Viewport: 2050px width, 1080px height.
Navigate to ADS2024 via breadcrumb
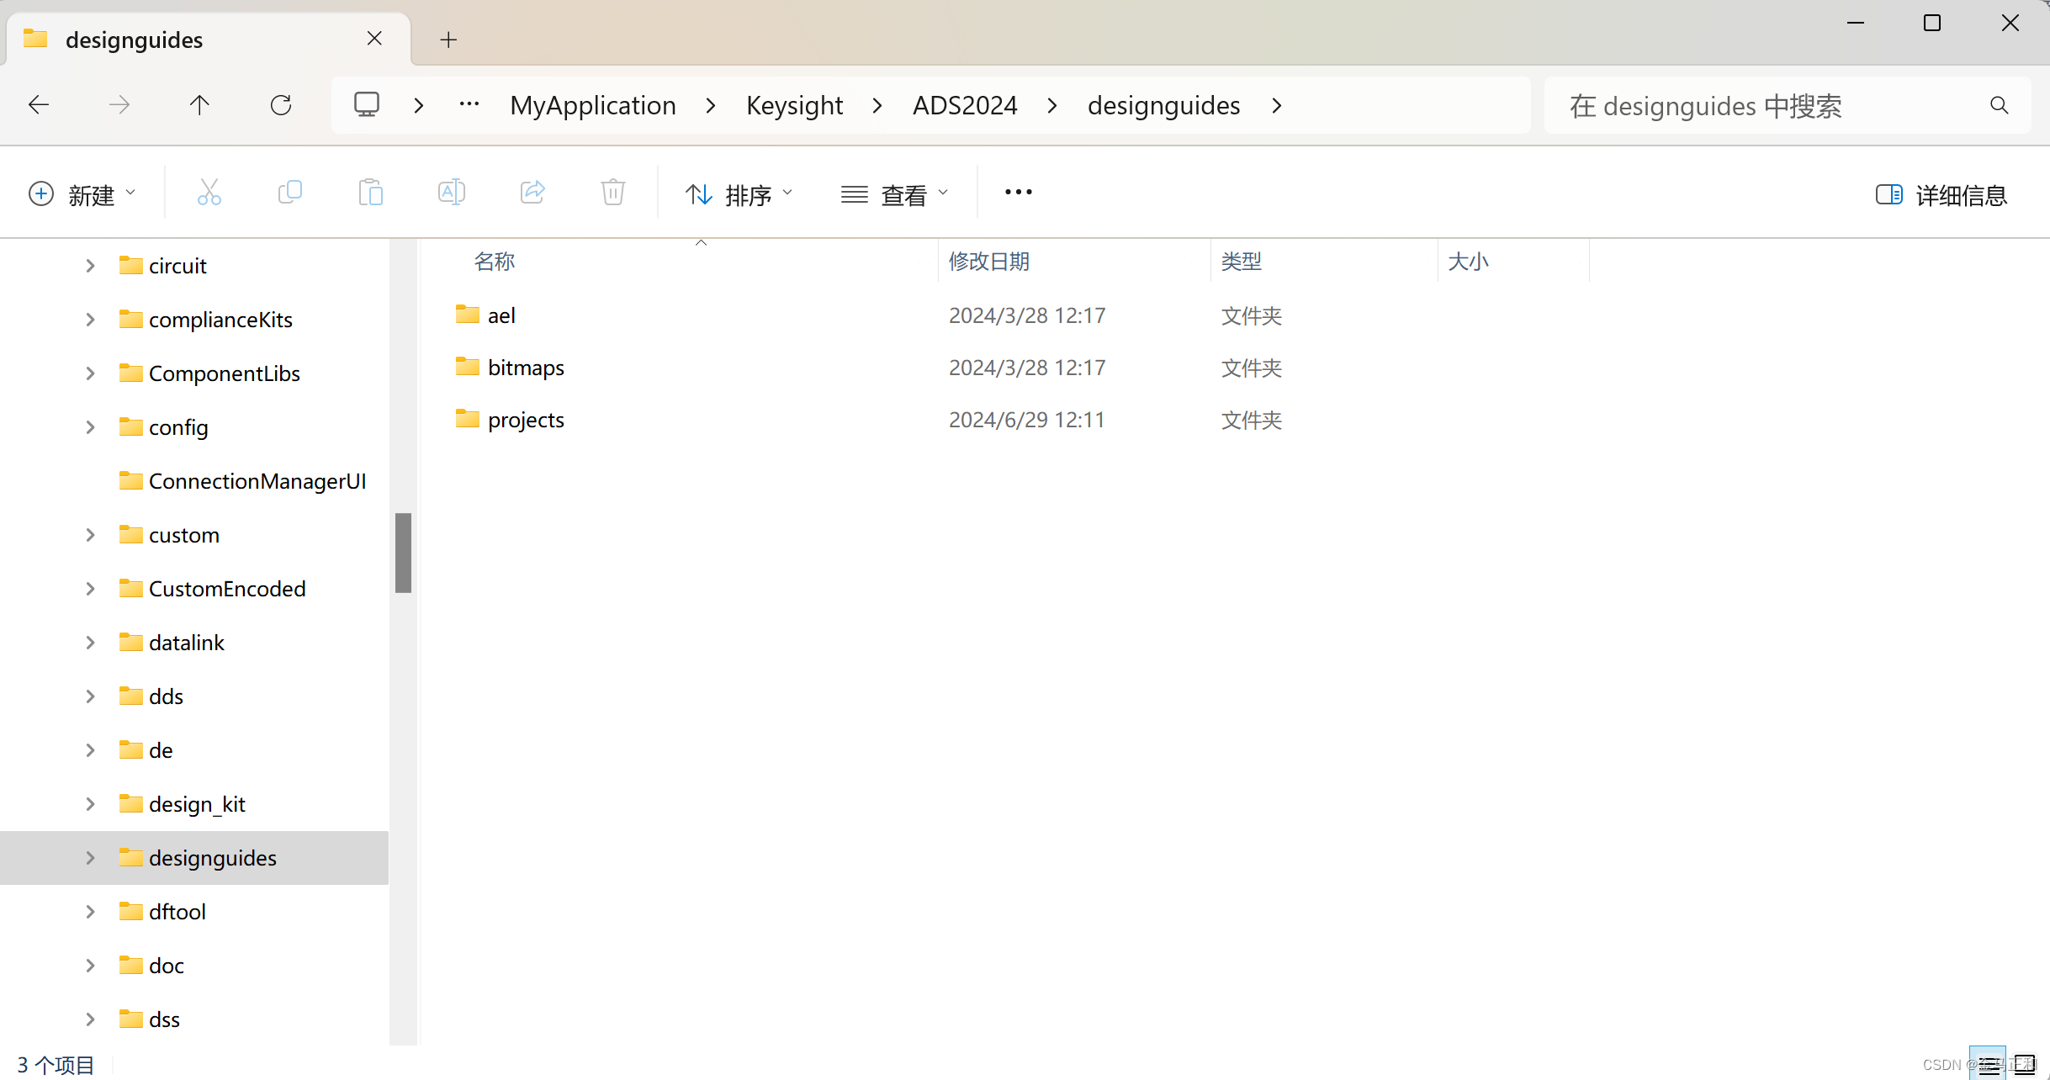(x=964, y=104)
